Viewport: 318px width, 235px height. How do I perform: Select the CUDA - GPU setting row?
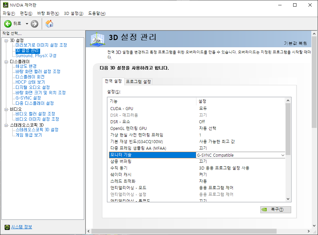coord(197,108)
